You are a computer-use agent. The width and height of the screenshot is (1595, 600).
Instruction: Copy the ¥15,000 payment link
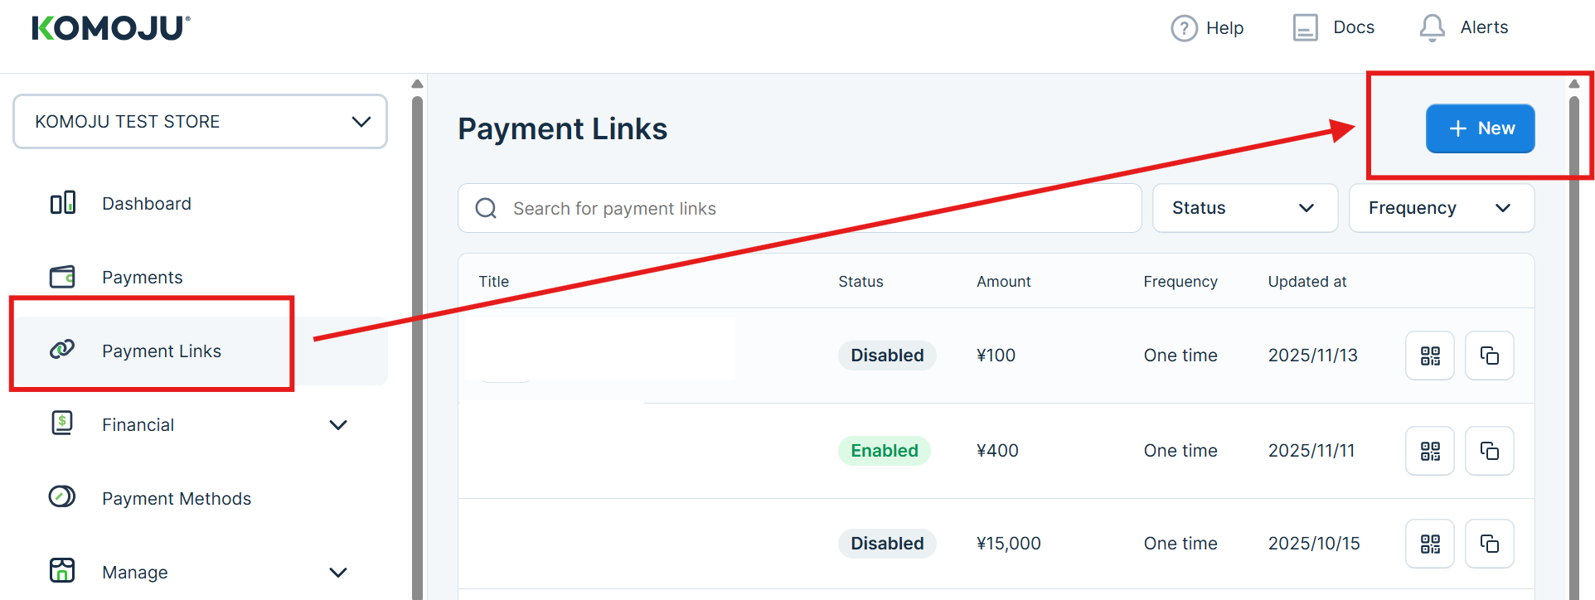tap(1490, 544)
